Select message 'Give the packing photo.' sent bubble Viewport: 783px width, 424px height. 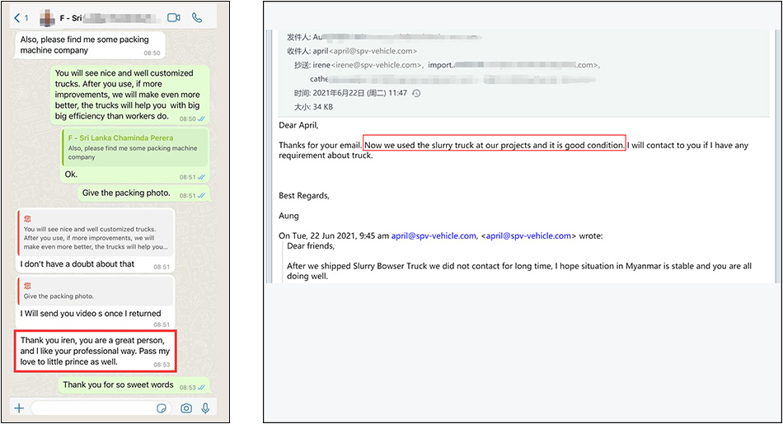click(143, 193)
